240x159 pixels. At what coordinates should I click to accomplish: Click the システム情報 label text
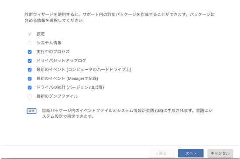coord(49,43)
